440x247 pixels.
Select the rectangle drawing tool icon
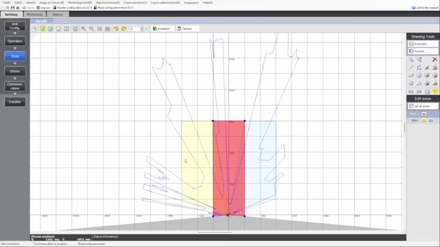coord(411,75)
